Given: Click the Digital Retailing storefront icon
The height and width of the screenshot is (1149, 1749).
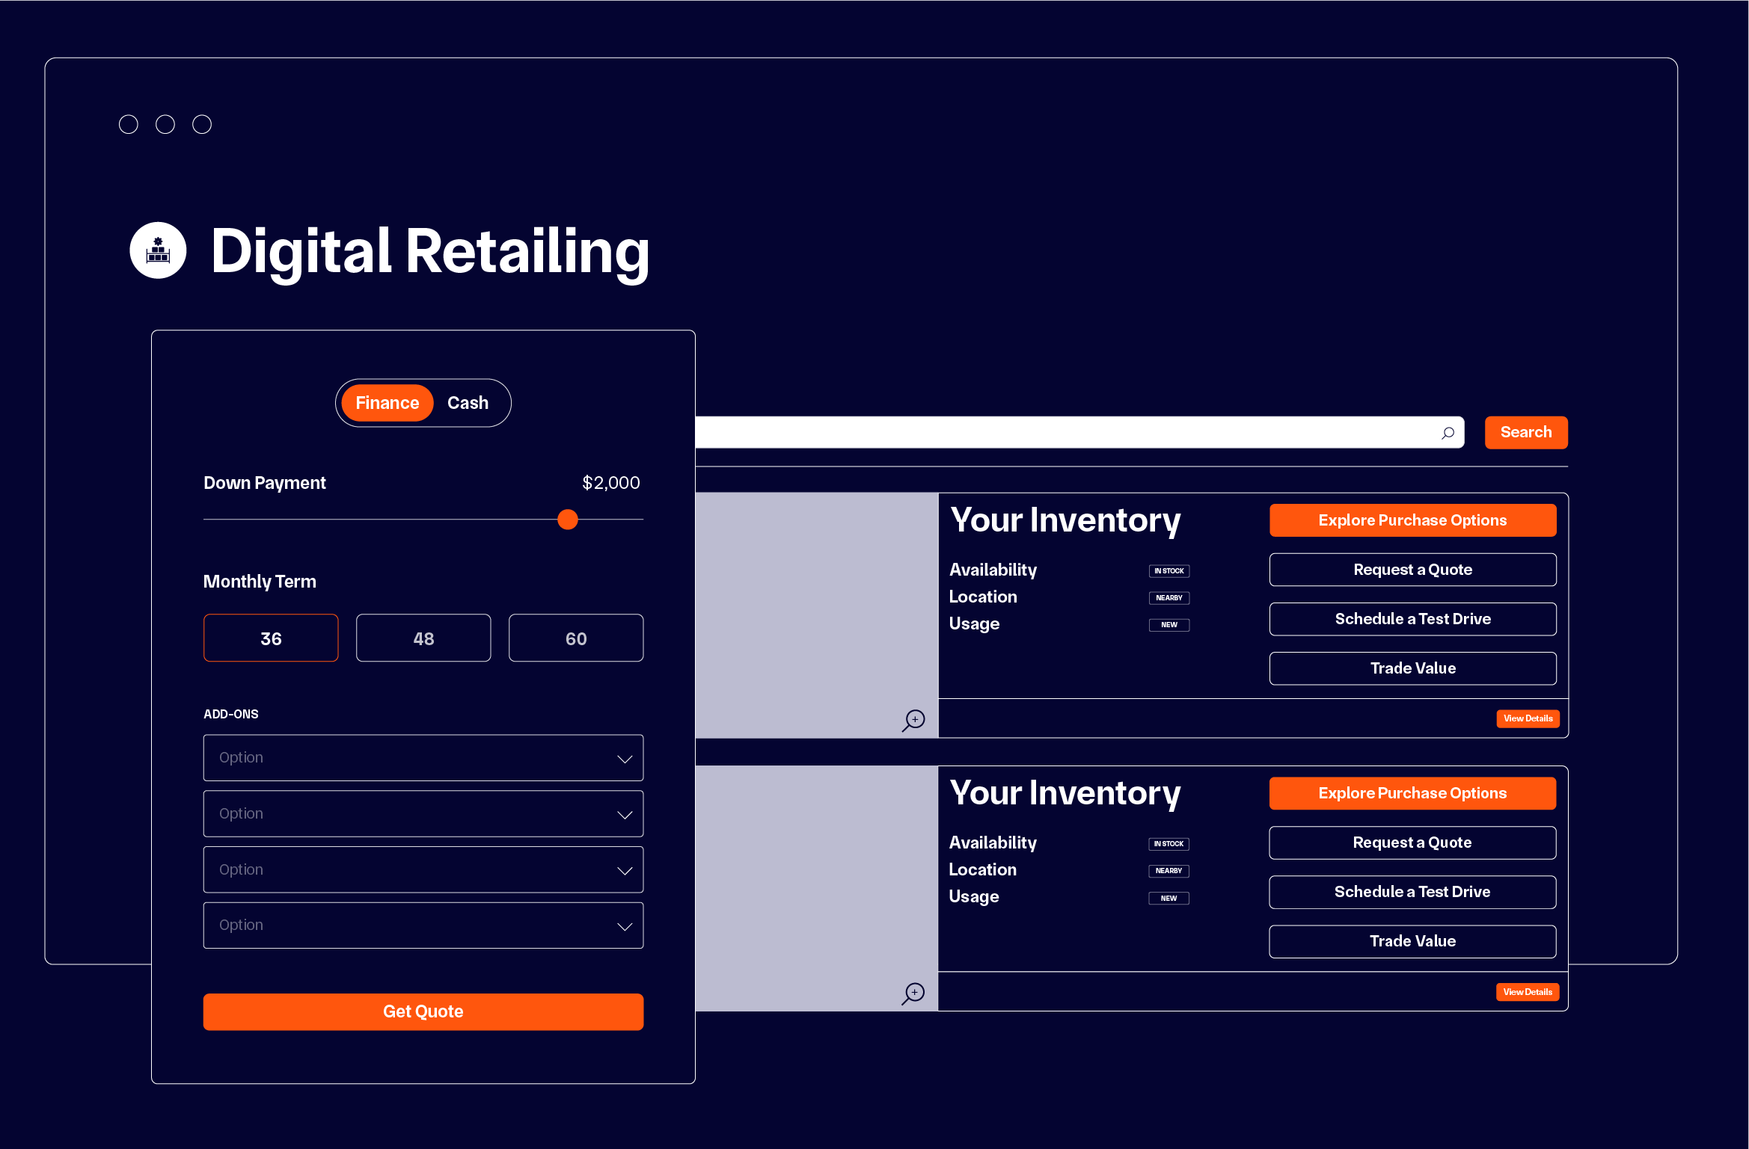Looking at the screenshot, I should (x=157, y=250).
